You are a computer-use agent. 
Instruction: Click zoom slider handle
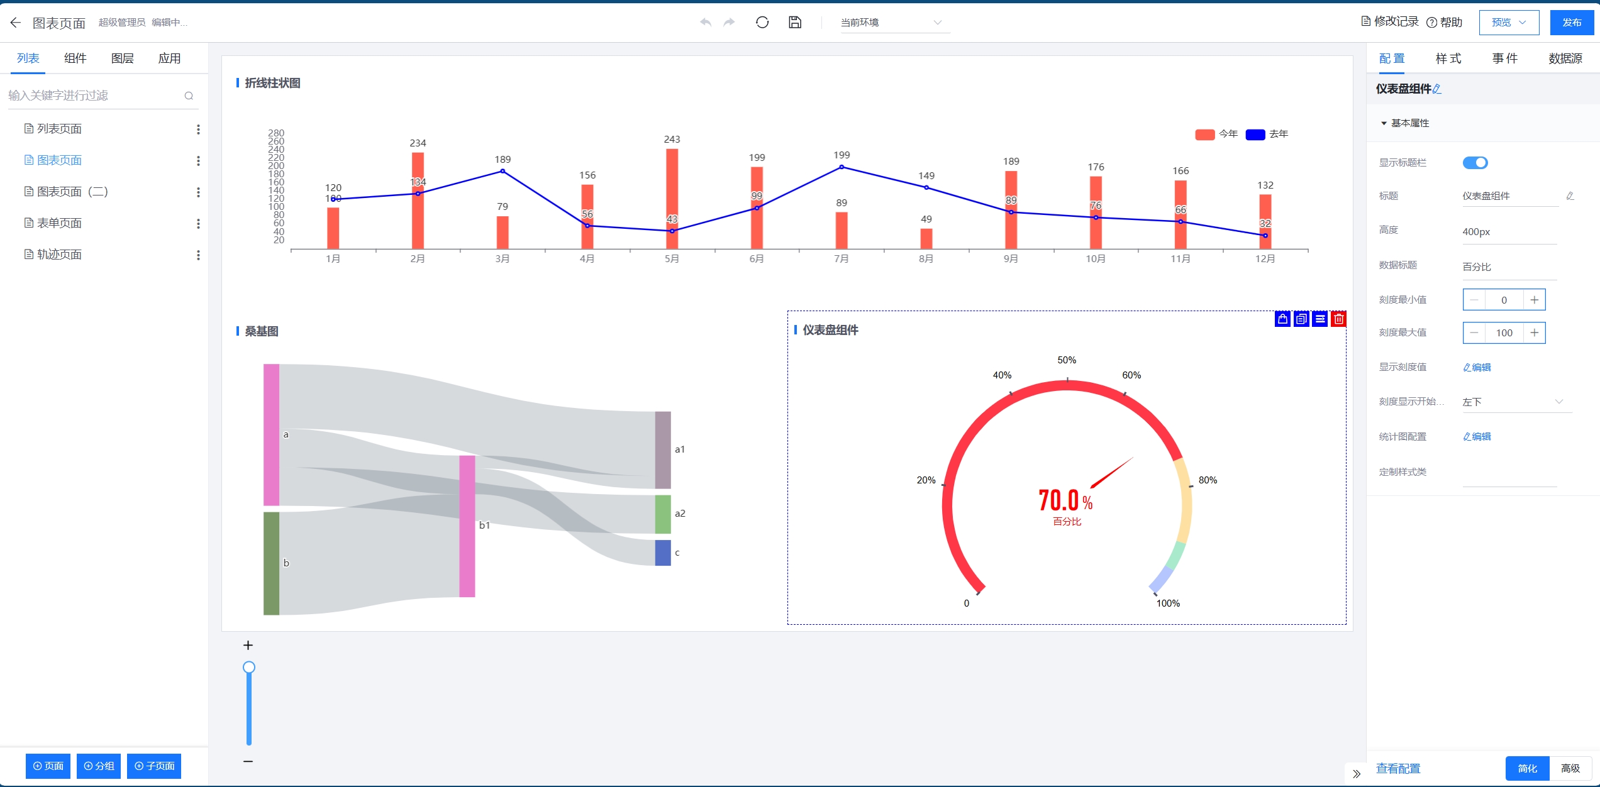(x=249, y=667)
